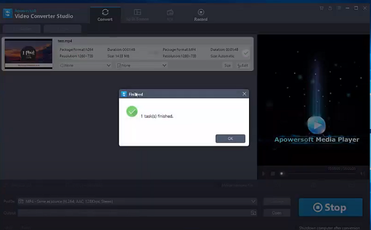Minimize the Video Converter Studio window

(x=347, y=8)
